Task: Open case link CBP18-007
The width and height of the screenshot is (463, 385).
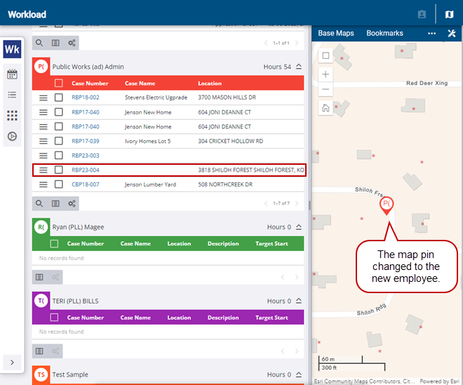Action: (x=86, y=184)
